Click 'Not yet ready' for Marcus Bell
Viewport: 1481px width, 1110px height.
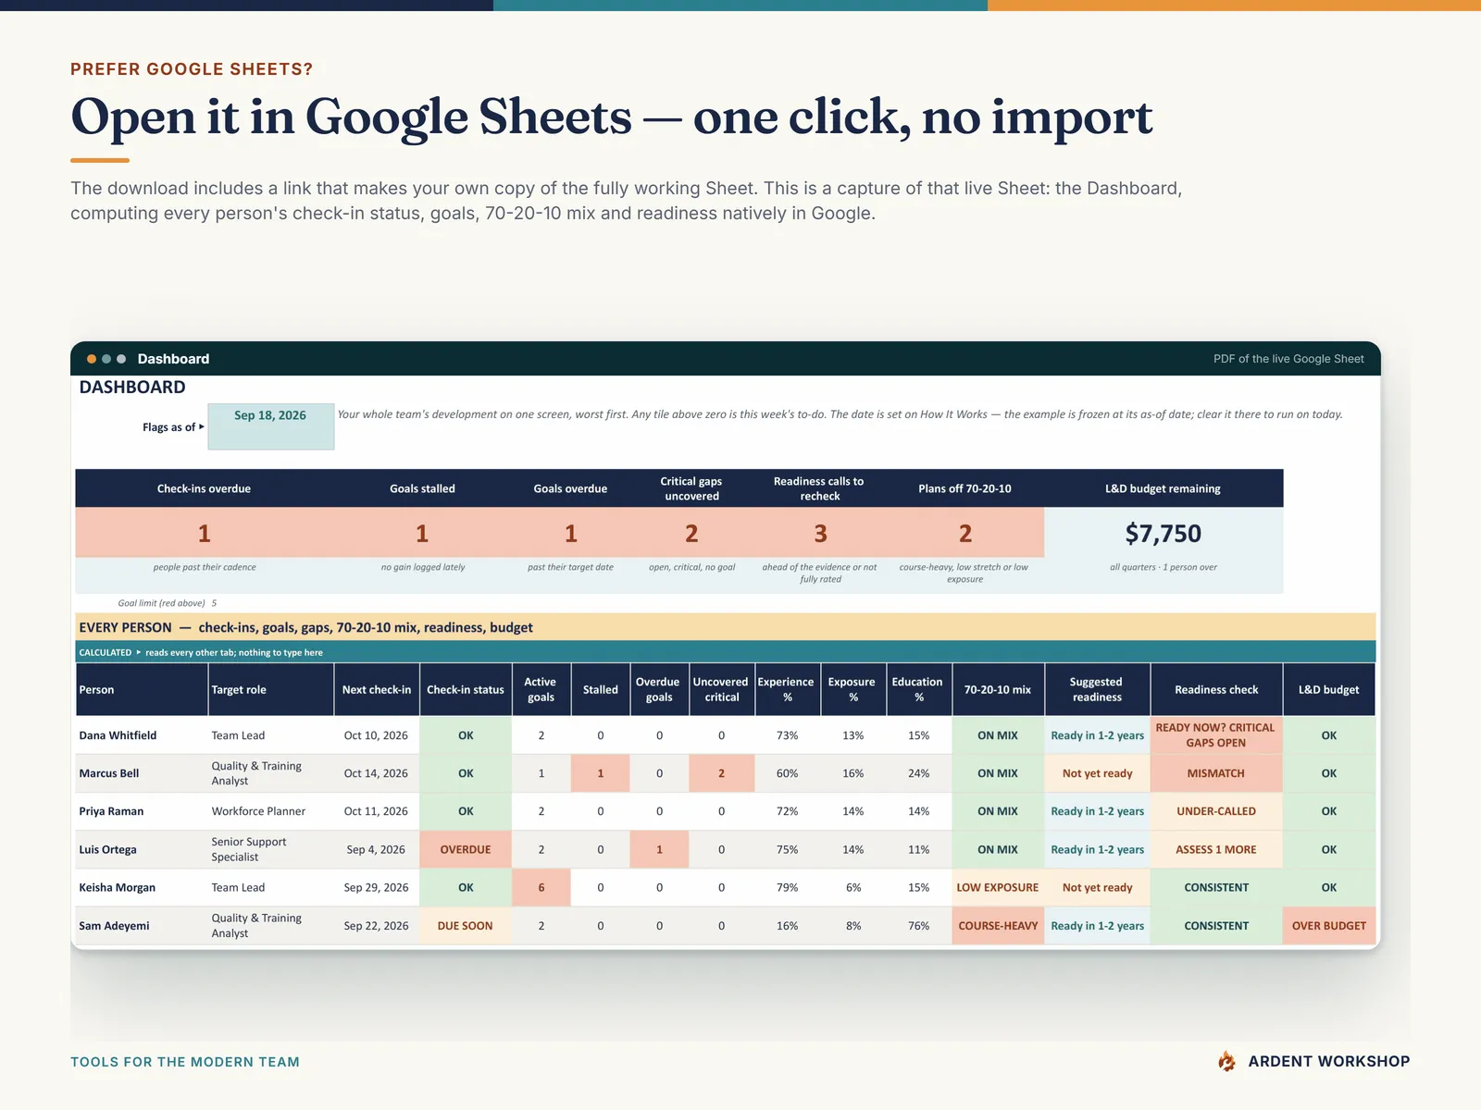(1098, 773)
